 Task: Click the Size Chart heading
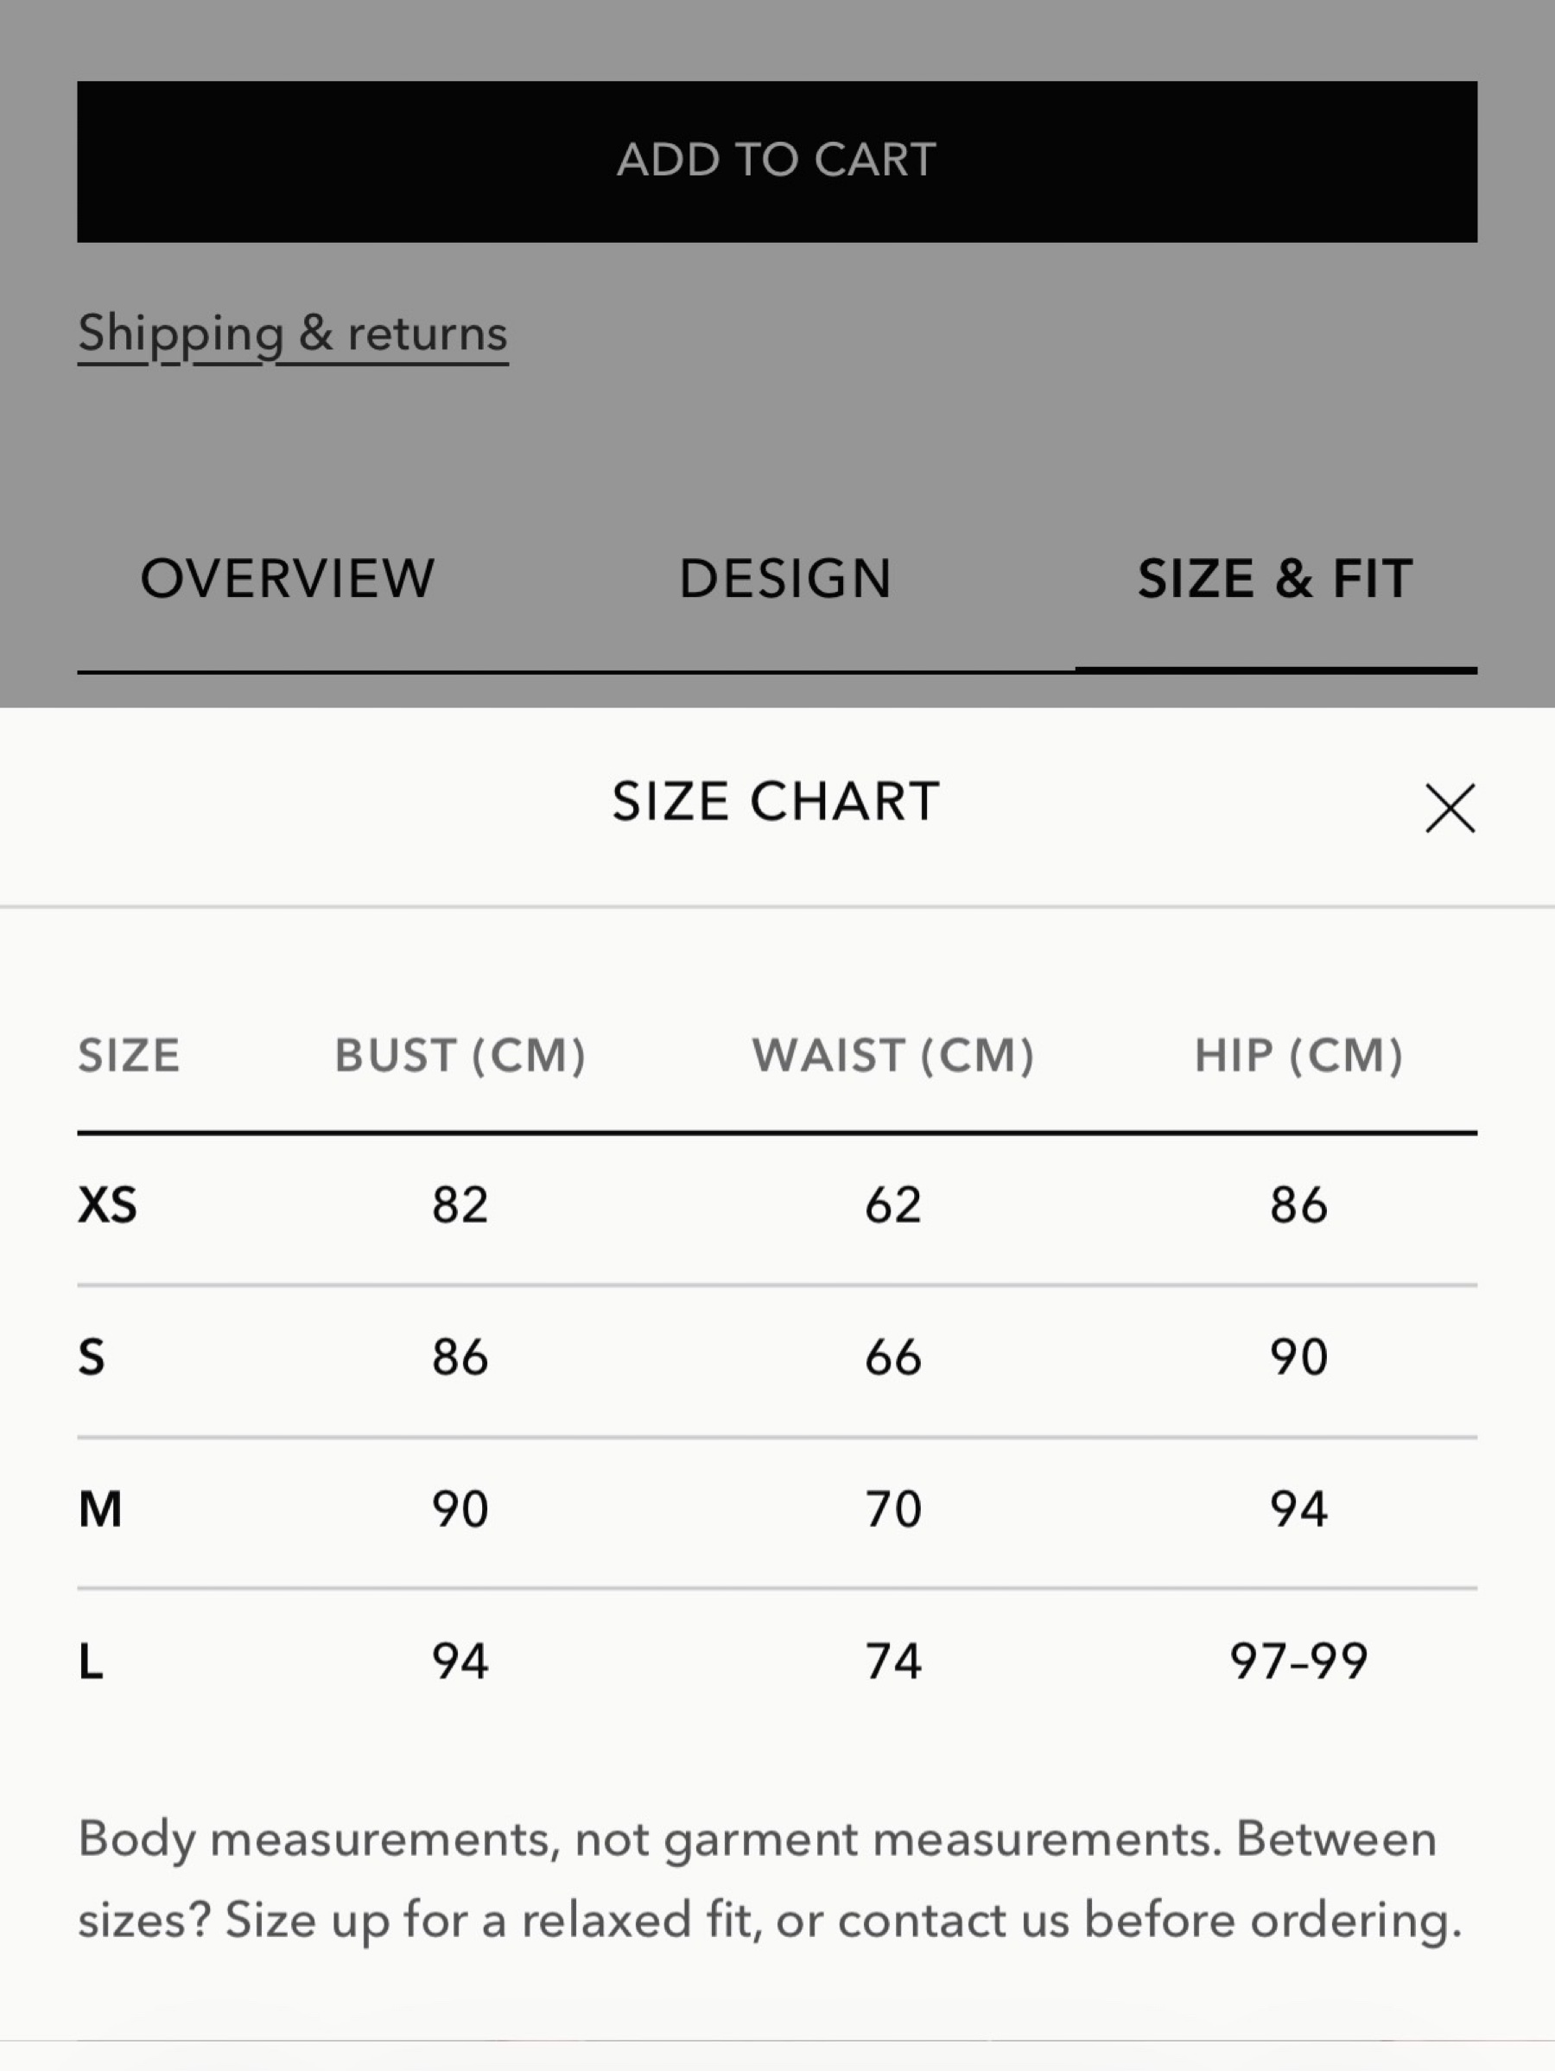point(776,803)
